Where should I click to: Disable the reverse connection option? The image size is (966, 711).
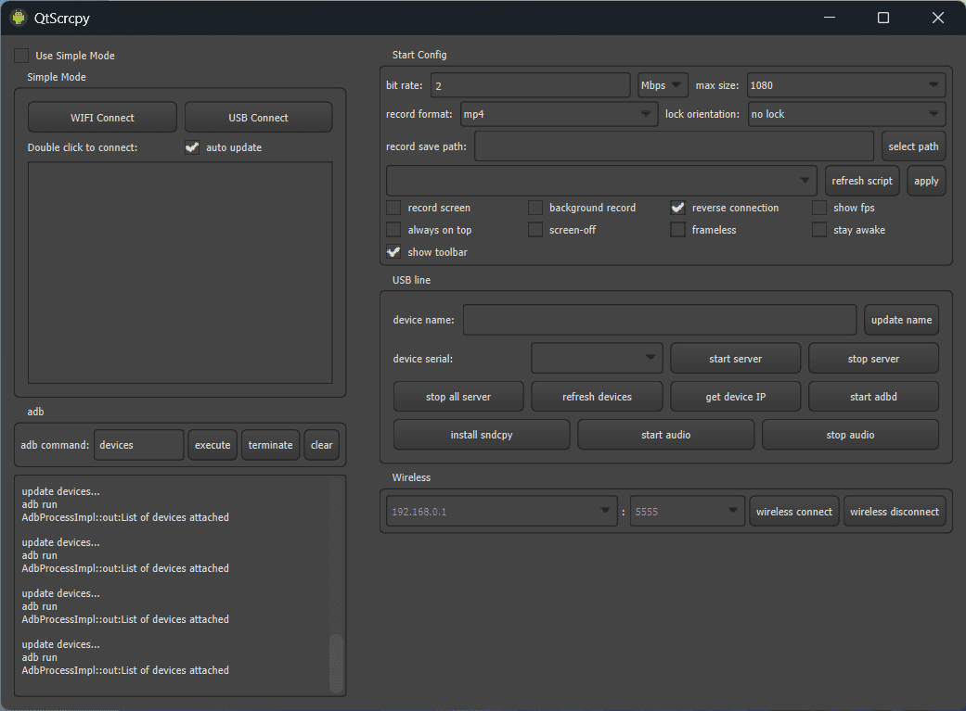[x=677, y=208]
